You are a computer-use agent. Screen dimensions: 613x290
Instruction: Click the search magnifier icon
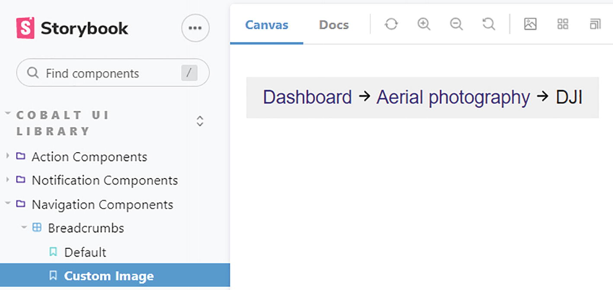pyautogui.click(x=33, y=73)
